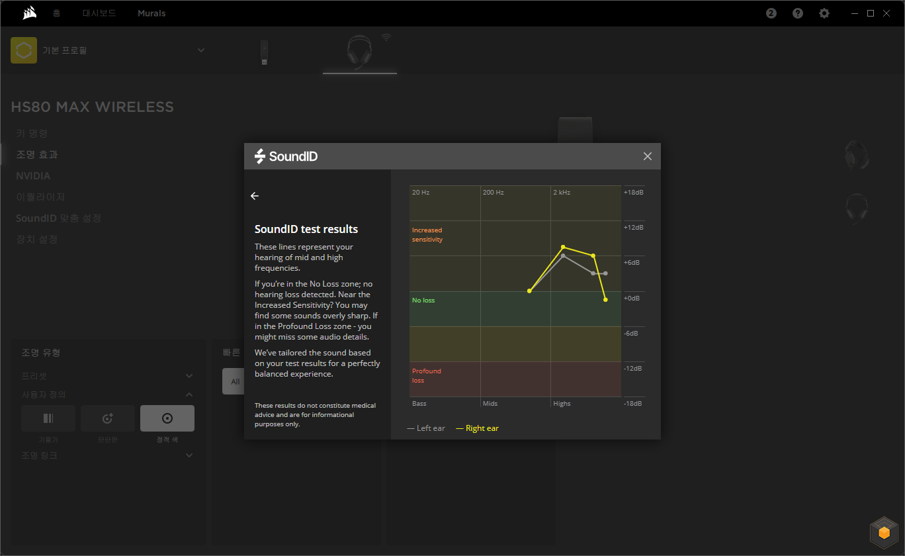Screen dimensions: 905x556
Task: Click the 조명 유형 panel heading
Action: [x=41, y=353]
